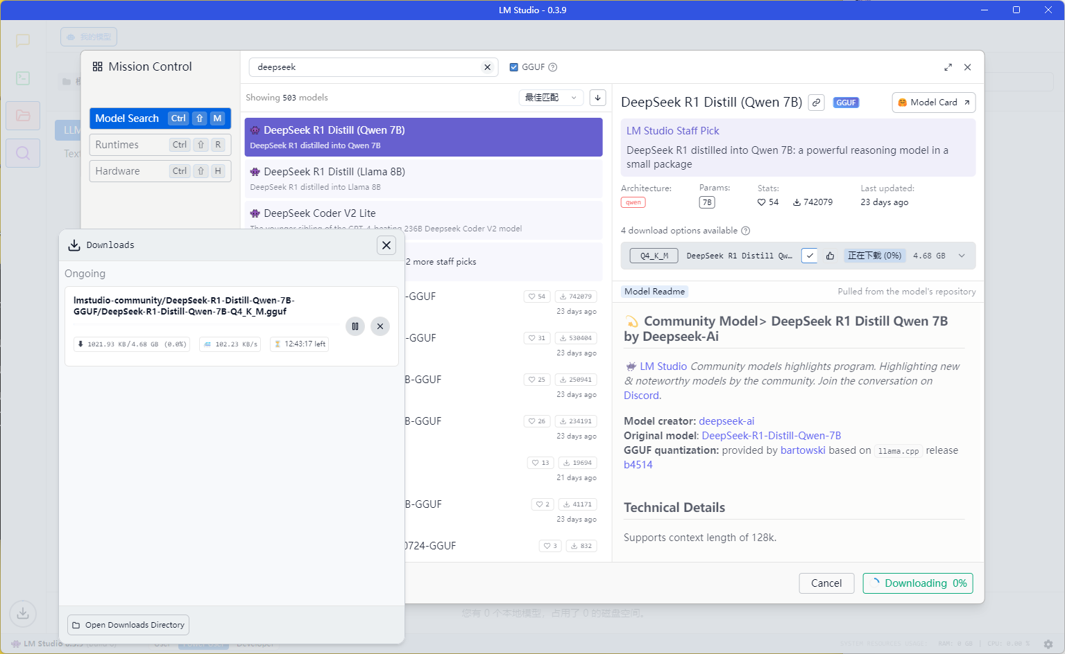Close the Downloads panel

point(386,245)
